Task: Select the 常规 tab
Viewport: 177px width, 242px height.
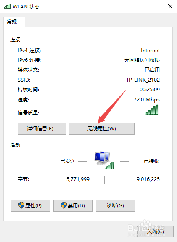Action: pyautogui.click(x=12, y=22)
